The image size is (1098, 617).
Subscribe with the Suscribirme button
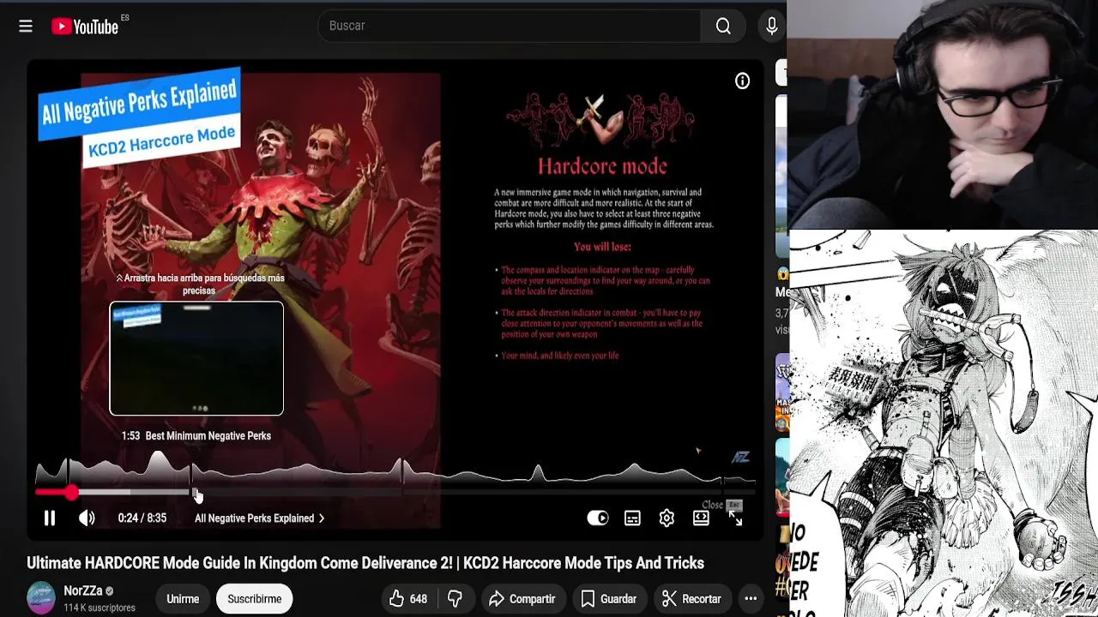[255, 599]
